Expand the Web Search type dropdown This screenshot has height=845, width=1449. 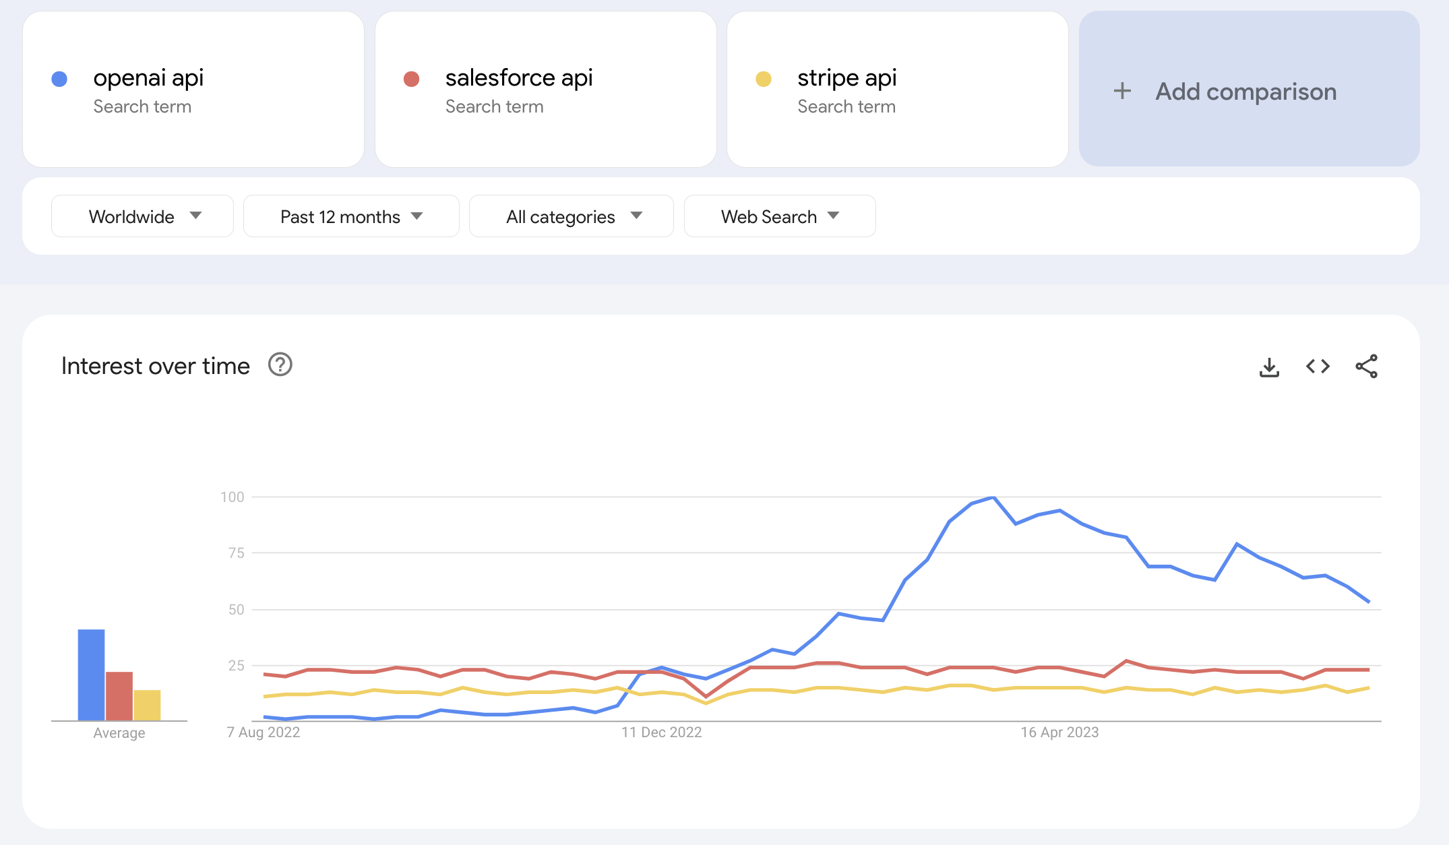779,216
